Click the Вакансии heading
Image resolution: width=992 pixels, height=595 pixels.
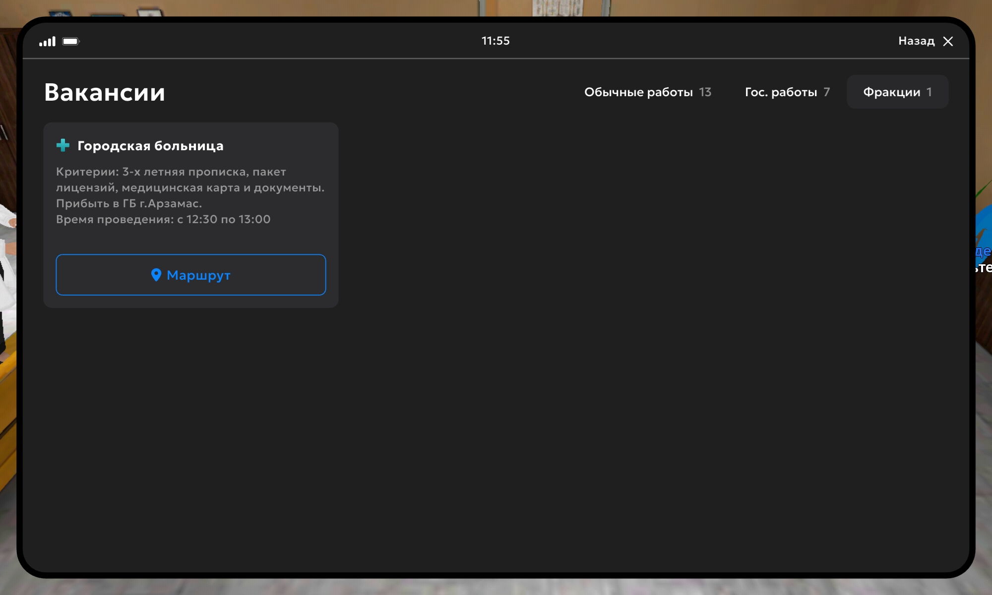pyautogui.click(x=105, y=93)
